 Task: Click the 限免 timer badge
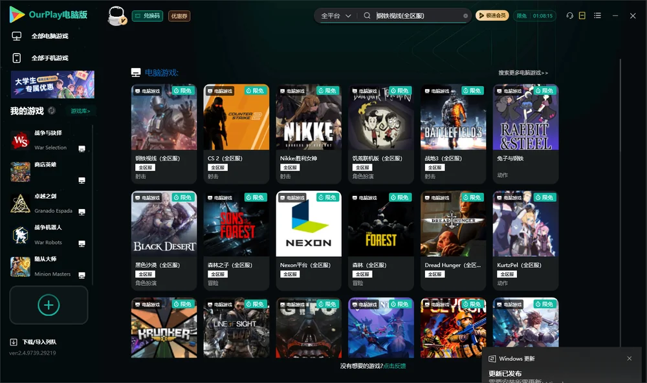[x=534, y=16]
